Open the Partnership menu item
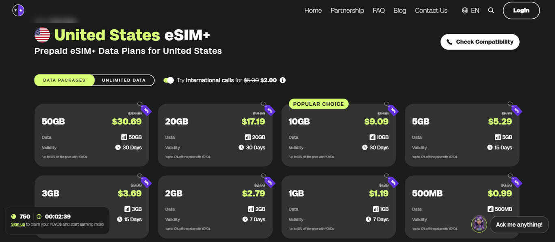Screen dimensions: 555x242 [x=347, y=11]
